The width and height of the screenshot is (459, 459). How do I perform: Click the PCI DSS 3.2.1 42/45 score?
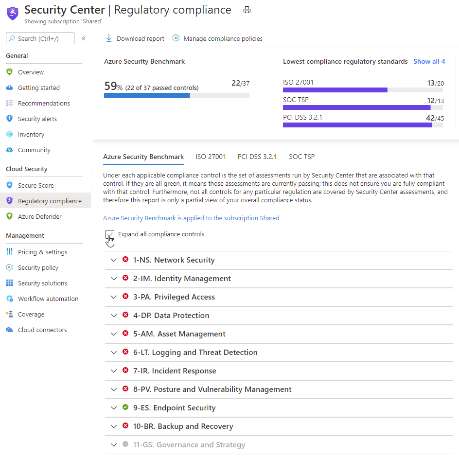pos(435,118)
